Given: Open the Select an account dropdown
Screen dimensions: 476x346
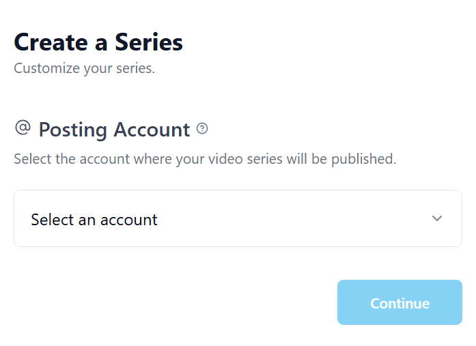Looking at the screenshot, I should (238, 218).
